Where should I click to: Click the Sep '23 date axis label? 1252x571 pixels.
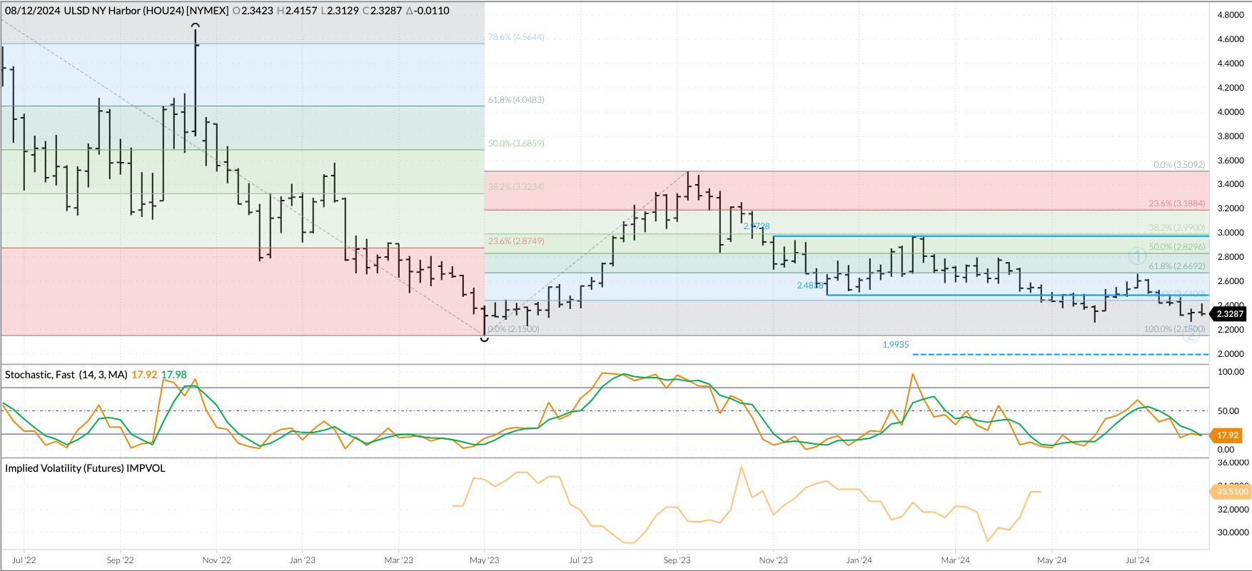point(677,560)
